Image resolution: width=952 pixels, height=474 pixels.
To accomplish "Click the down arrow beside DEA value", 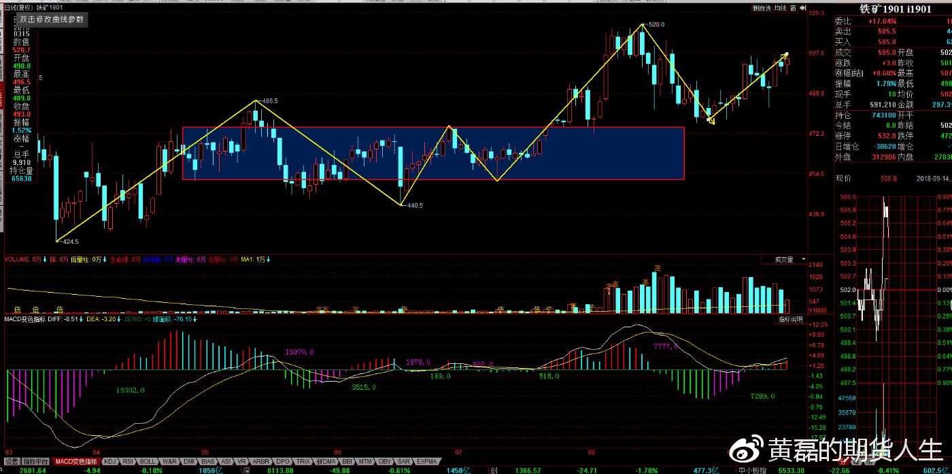I will pos(123,319).
